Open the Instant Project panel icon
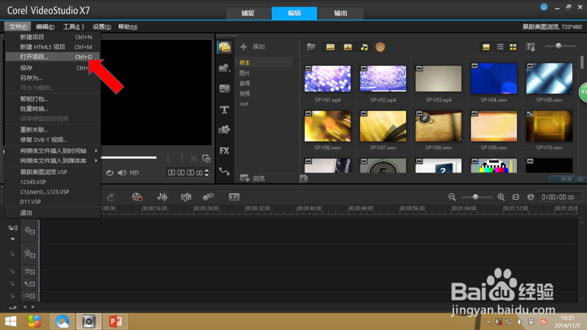The image size is (587, 330). 225,67
